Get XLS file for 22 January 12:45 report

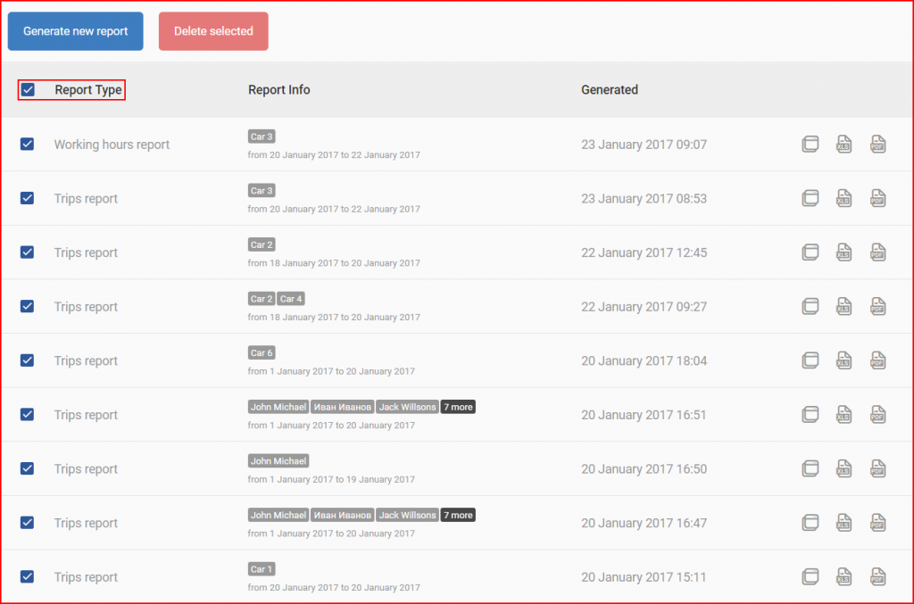coord(844,252)
